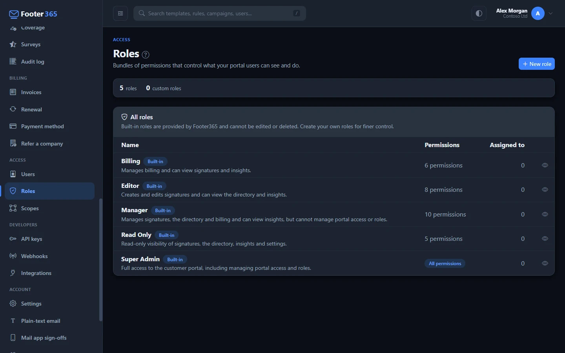This screenshot has width=565, height=353.
Task: Click the search templates field
Action: click(x=220, y=13)
